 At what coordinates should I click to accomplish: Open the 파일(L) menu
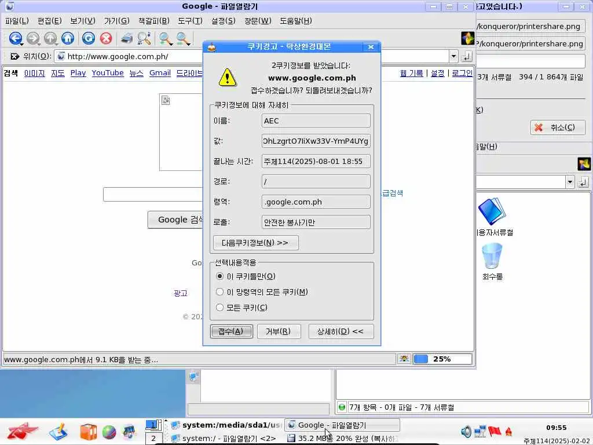(x=17, y=21)
